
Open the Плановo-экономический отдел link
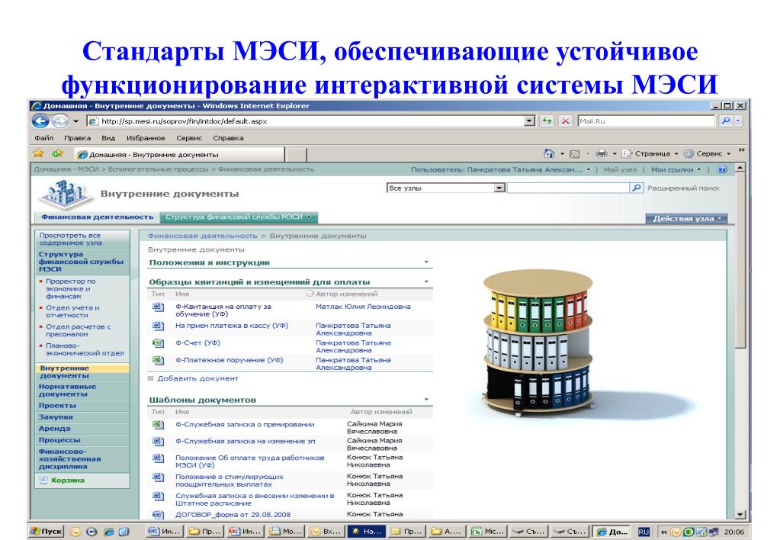85,349
